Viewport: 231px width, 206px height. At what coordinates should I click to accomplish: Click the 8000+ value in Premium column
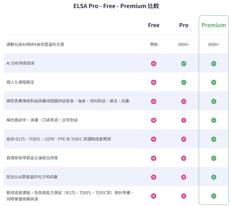(x=213, y=44)
